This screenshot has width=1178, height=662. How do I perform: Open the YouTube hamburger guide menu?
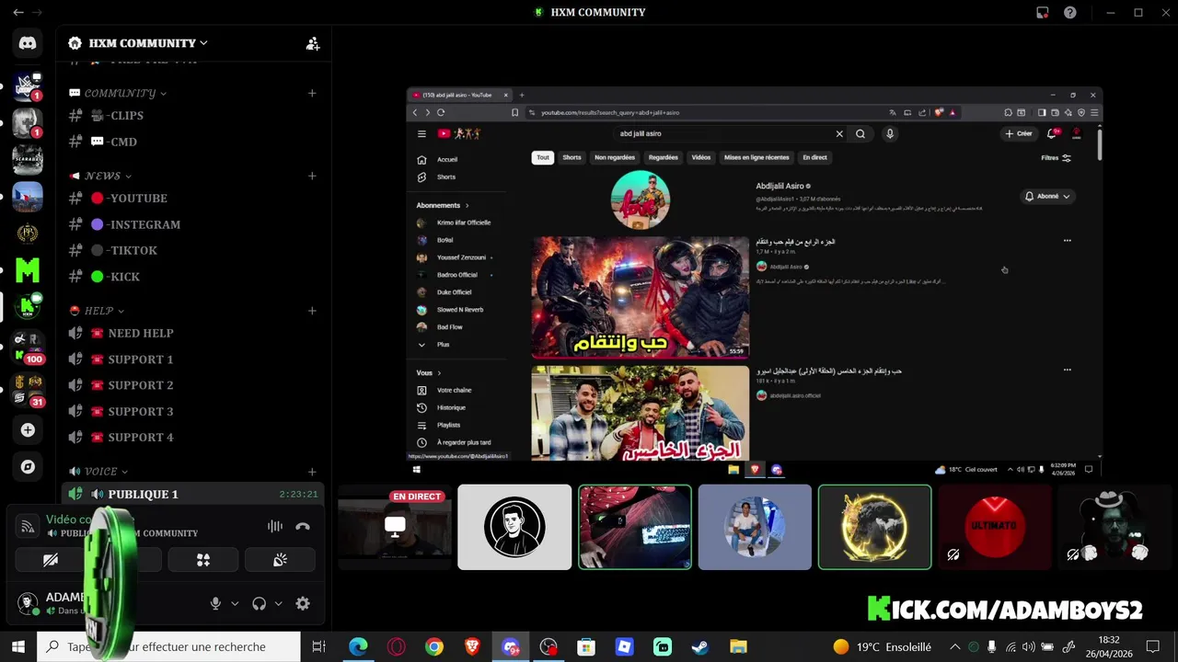pos(422,133)
